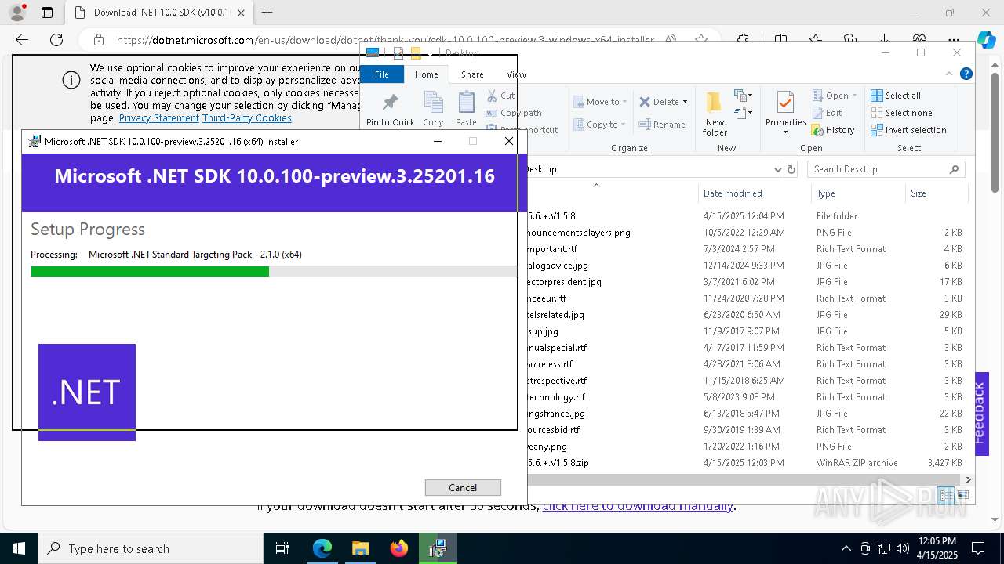View site information lock icon
Viewport: 1004px width, 564px height.
click(98, 40)
